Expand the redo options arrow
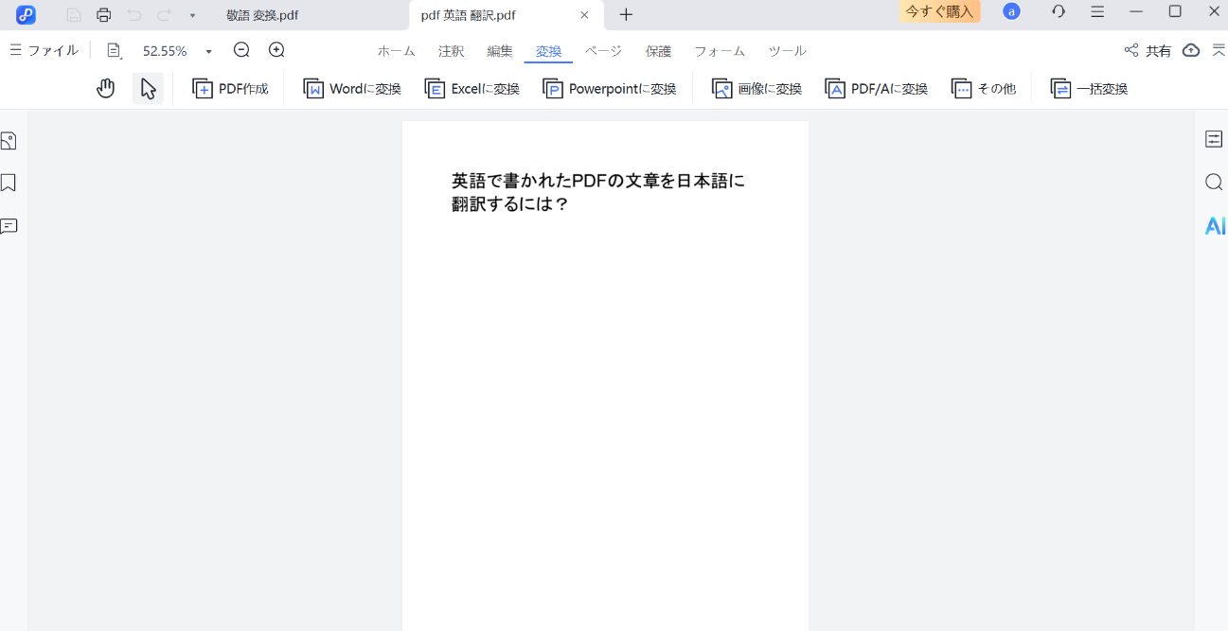 (192, 15)
